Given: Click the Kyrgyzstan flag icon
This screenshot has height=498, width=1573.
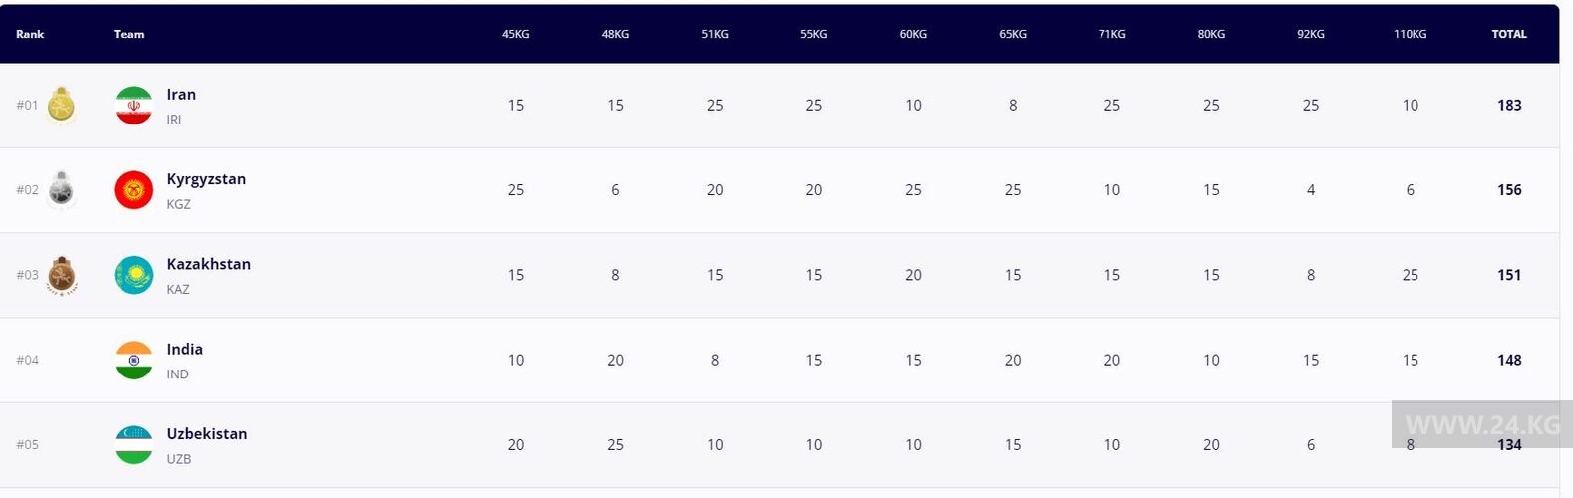Looking at the screenshot, I should pos(134,190).
